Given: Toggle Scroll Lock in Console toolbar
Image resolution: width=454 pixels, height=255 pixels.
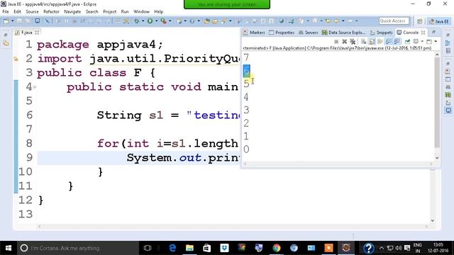Looking at the screenshot, I should coord(372,42).
